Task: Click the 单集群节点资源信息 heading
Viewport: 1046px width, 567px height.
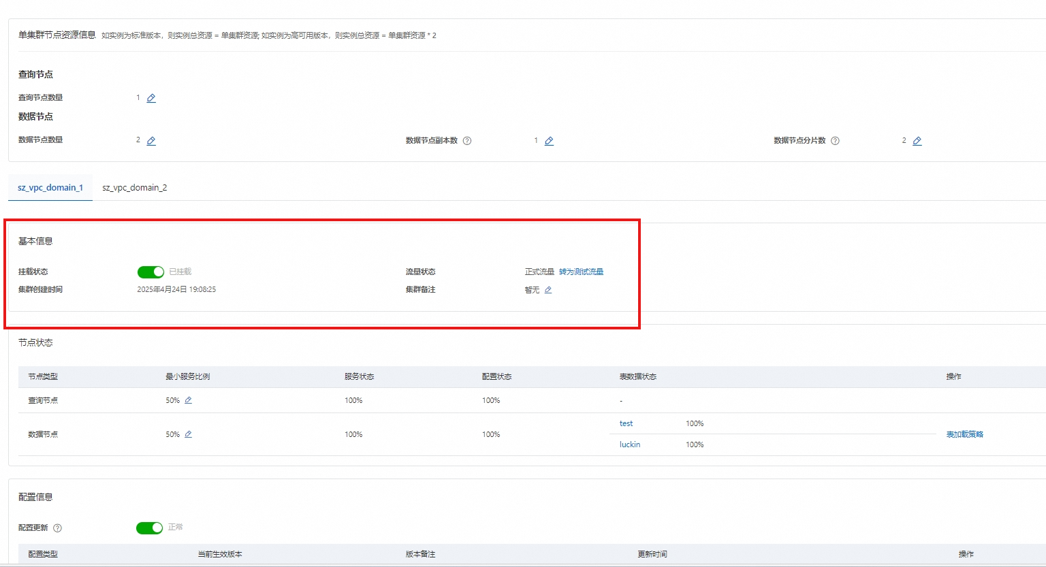Action: click(57, 35)
